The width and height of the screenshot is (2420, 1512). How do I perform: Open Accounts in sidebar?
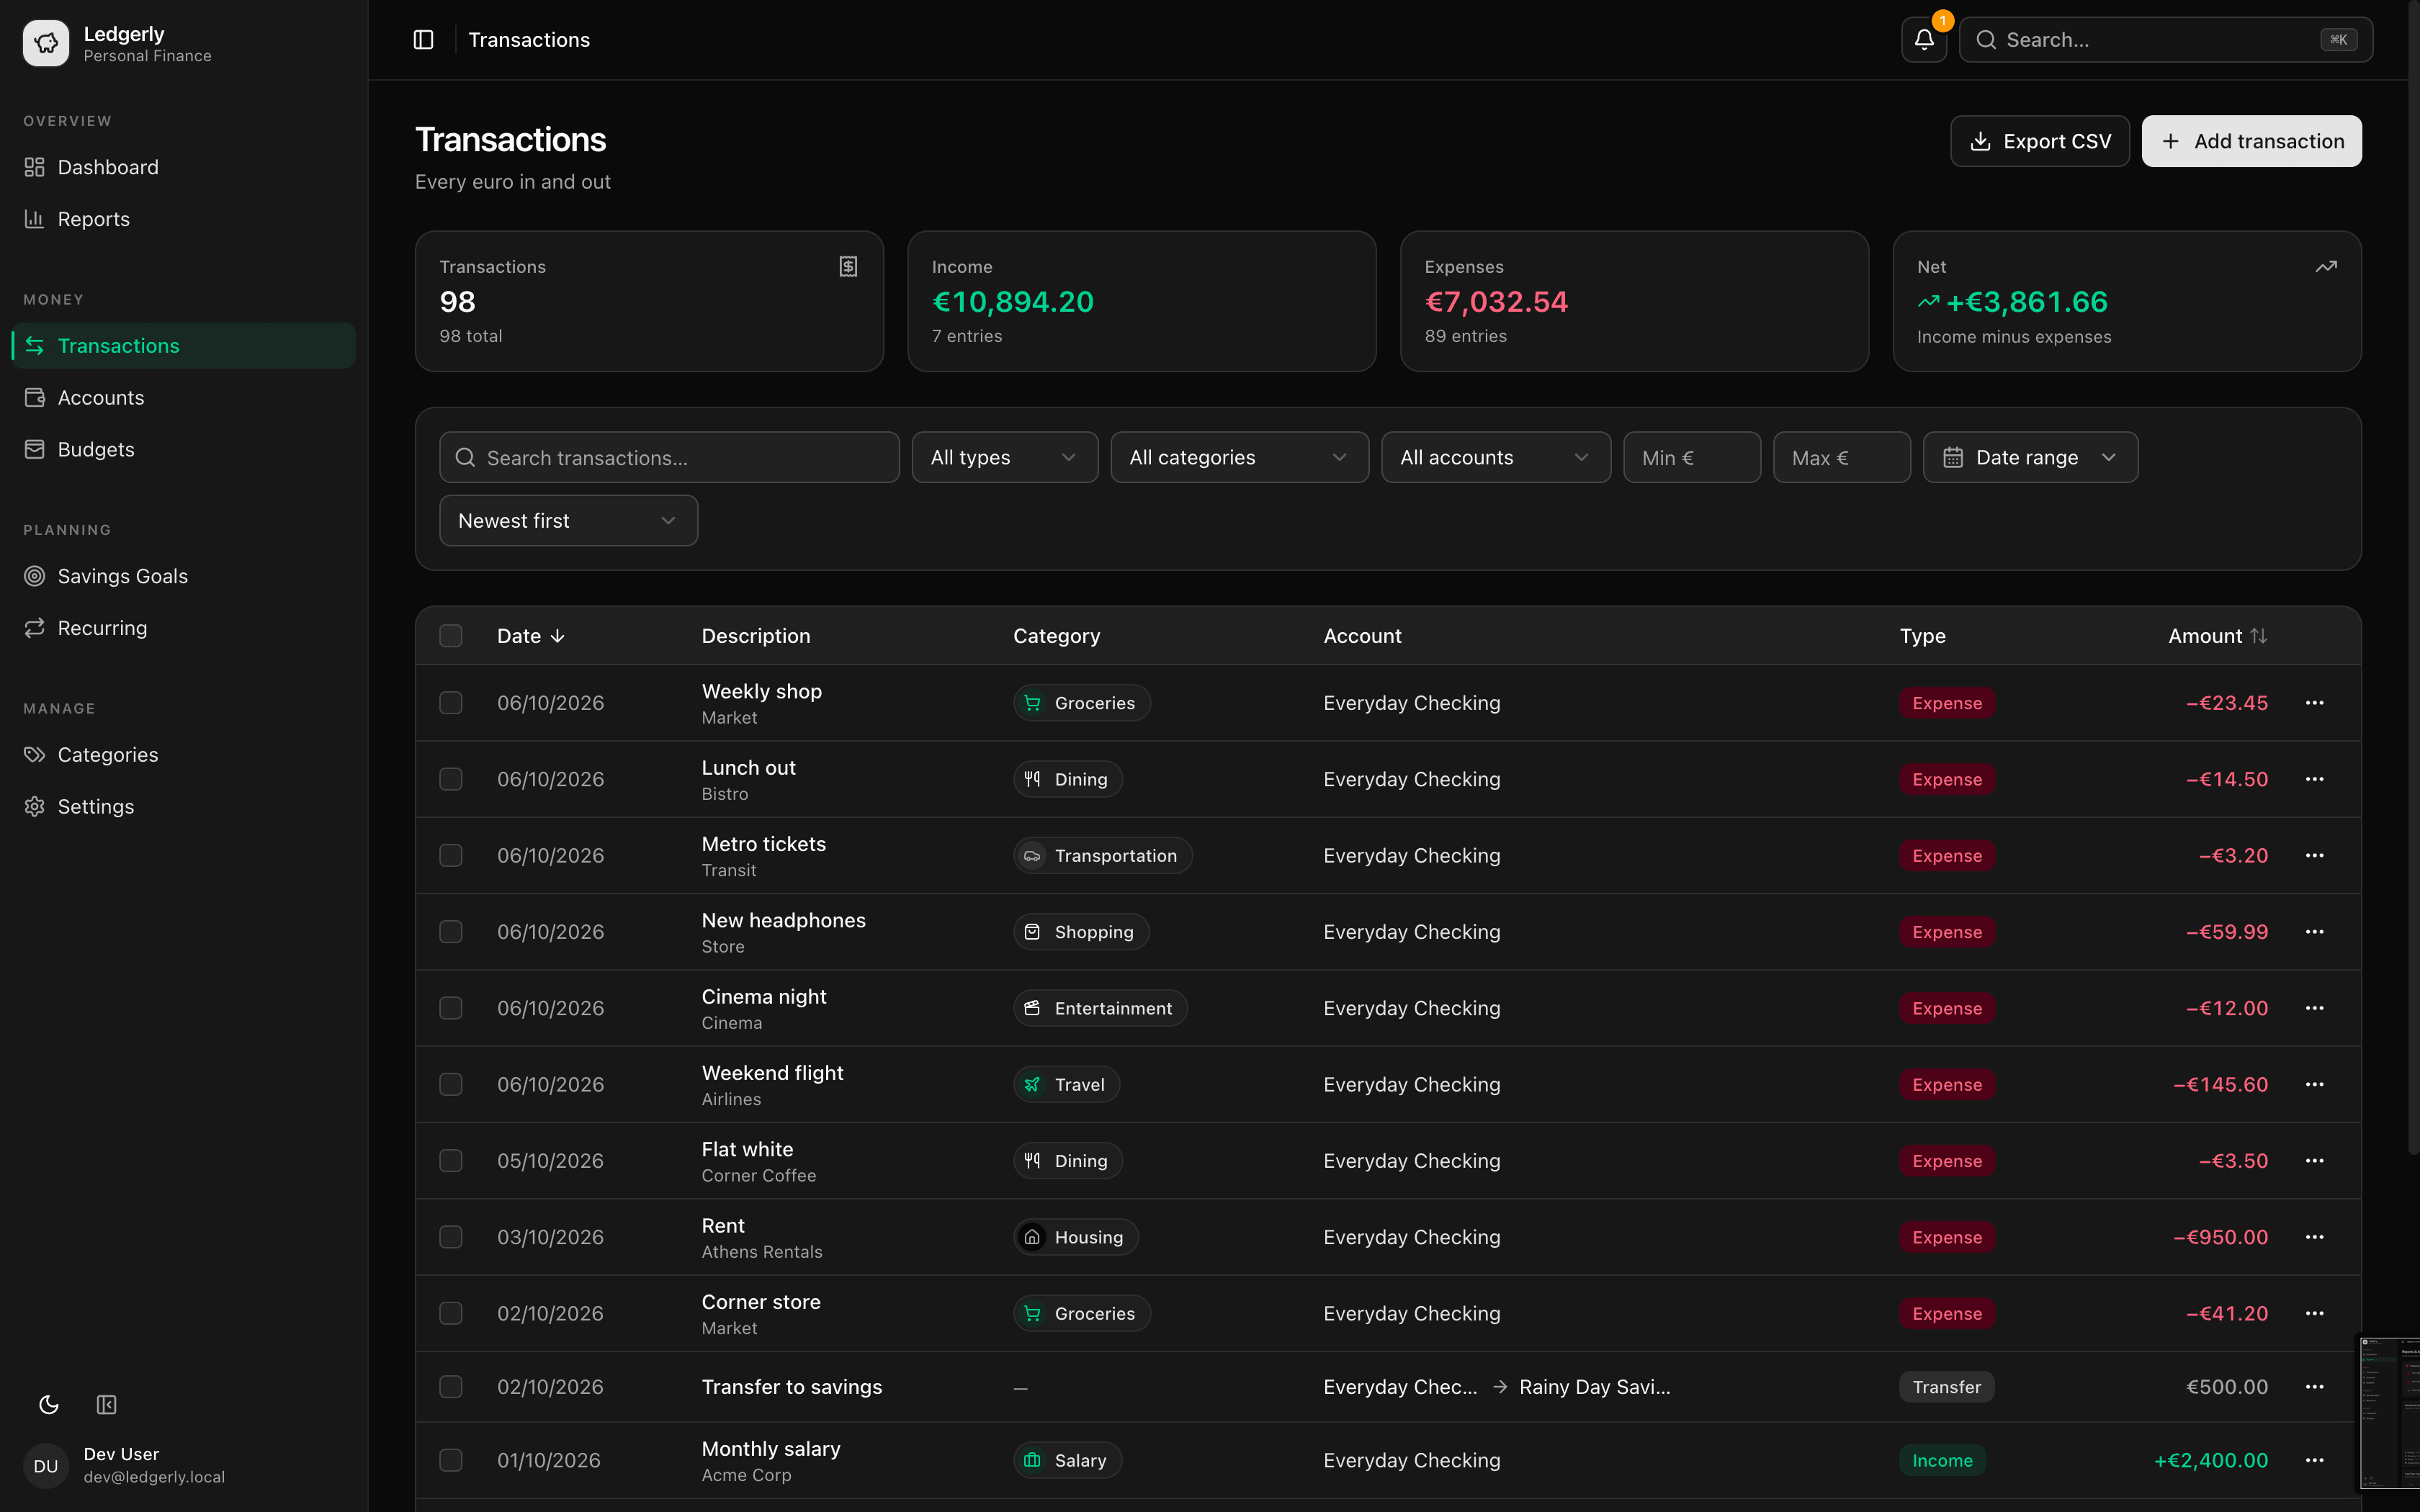point(184,398)
